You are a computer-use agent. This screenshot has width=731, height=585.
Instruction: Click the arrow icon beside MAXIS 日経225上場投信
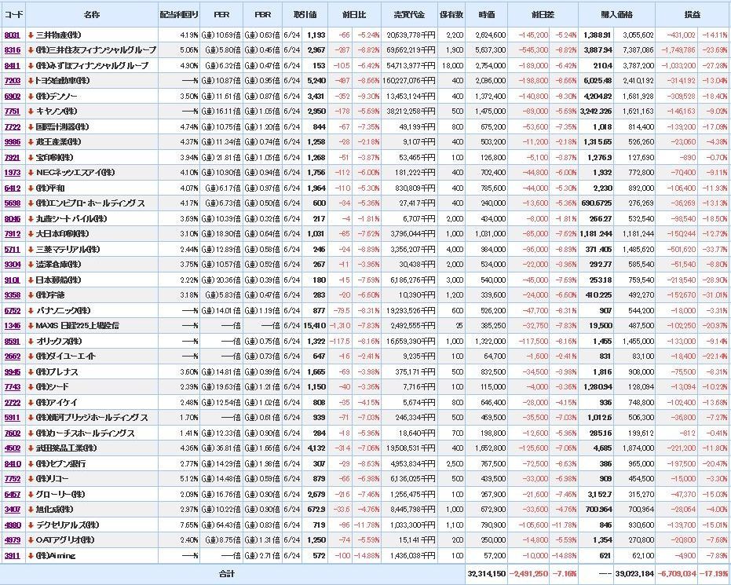(x=30, y=325)
